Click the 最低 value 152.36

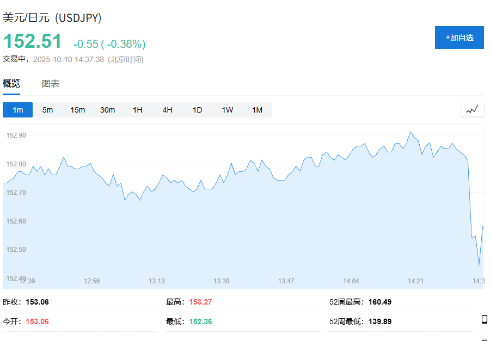point(200,321)
